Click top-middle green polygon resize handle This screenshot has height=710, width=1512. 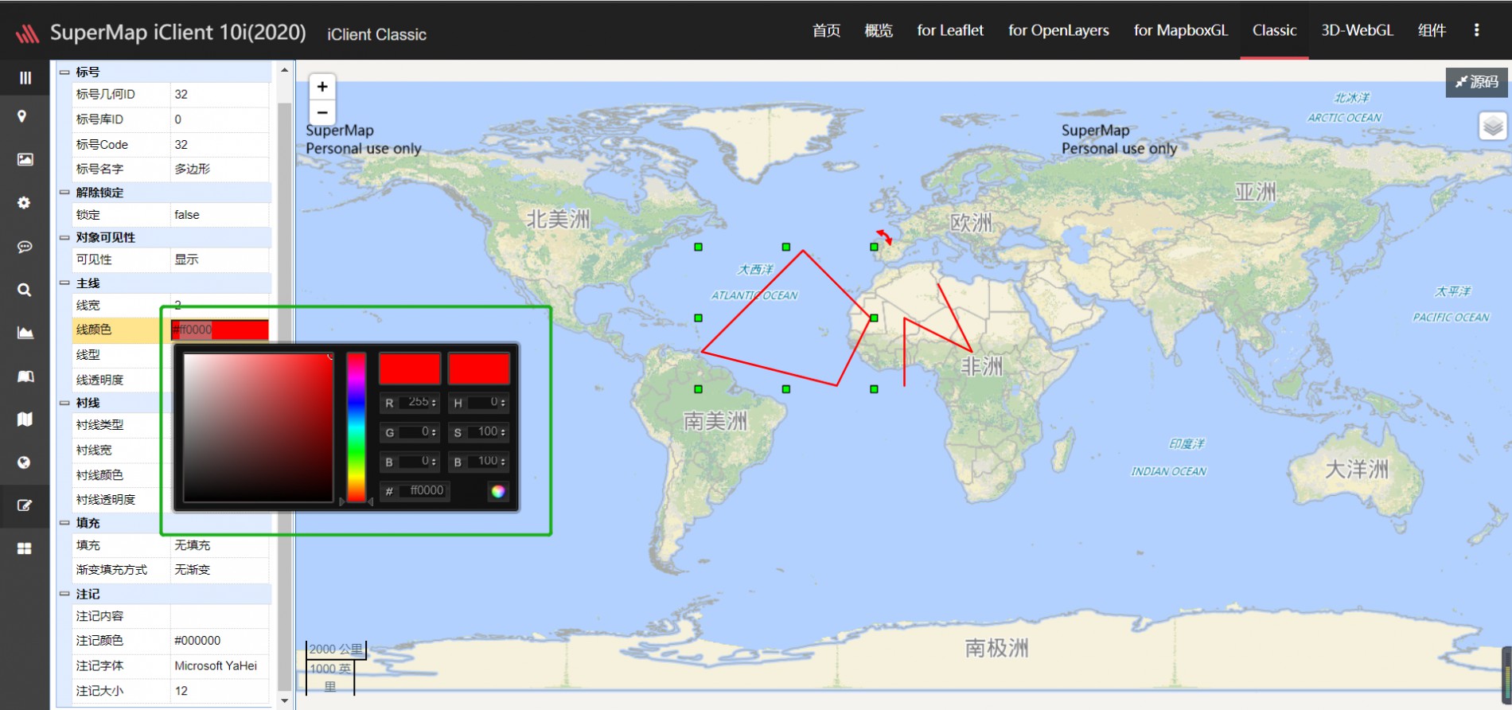(x=786, y=247)
